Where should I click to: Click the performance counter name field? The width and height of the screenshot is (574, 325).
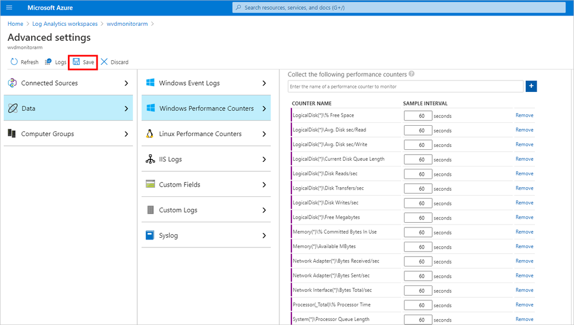pyautogui.click(x=406, y=86)
